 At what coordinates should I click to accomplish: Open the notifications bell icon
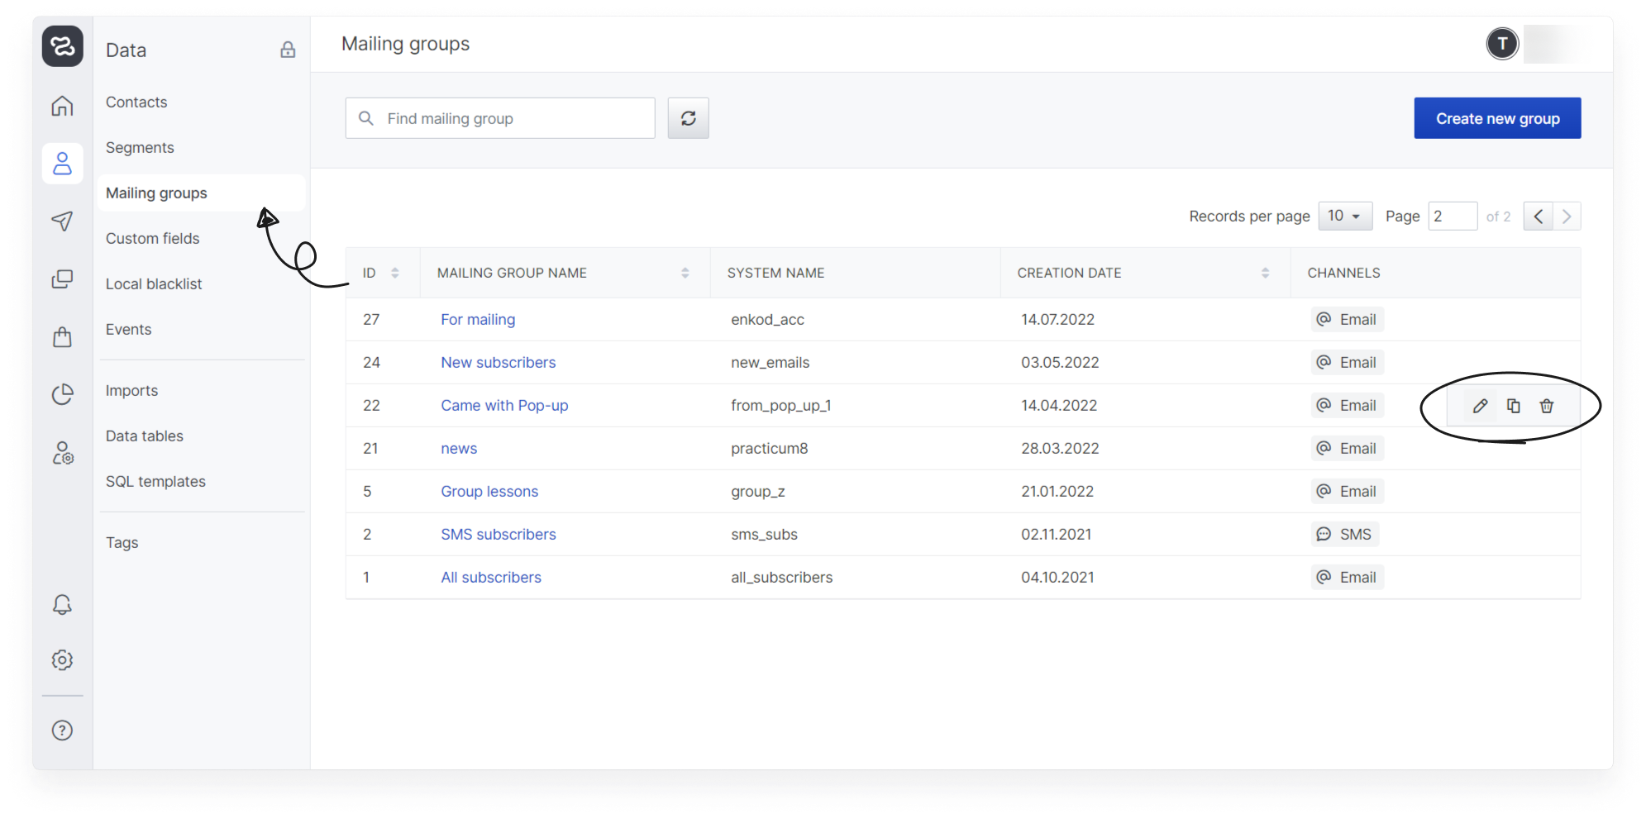tap(62, 604)
